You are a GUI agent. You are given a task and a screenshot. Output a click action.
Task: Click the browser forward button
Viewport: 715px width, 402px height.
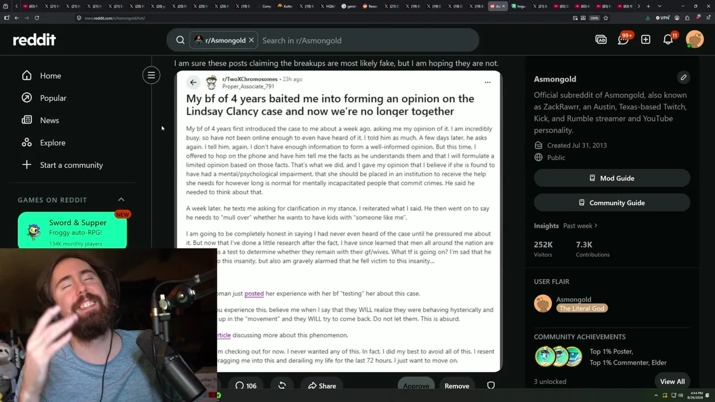tap(26, 18)
